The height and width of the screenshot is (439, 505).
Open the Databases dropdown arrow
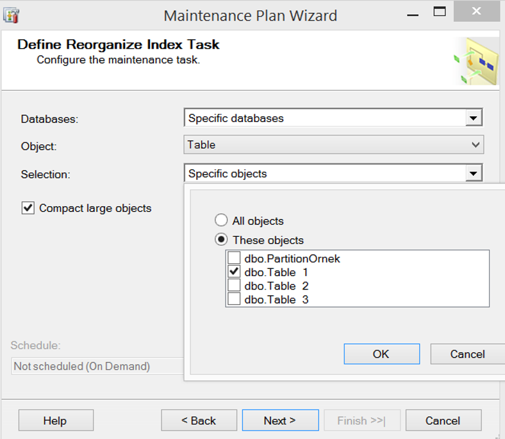[474, 118]
